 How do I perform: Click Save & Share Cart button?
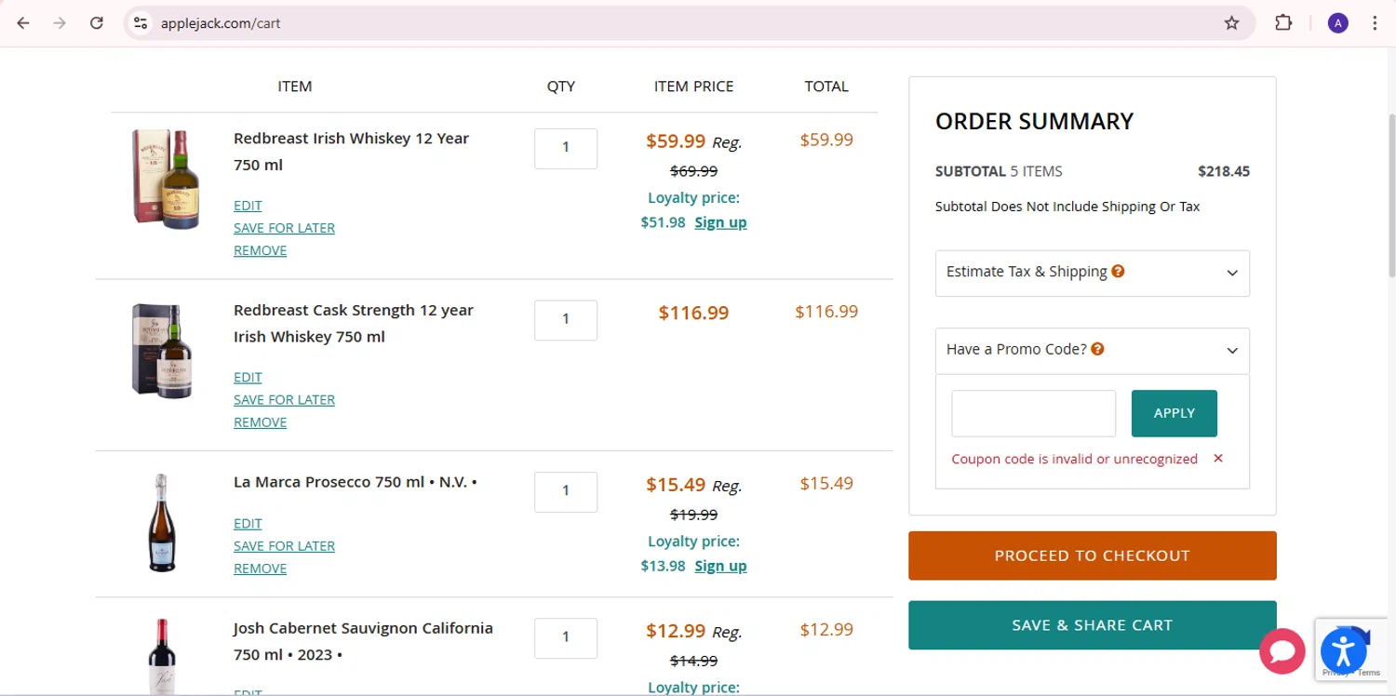point(1092,625)
